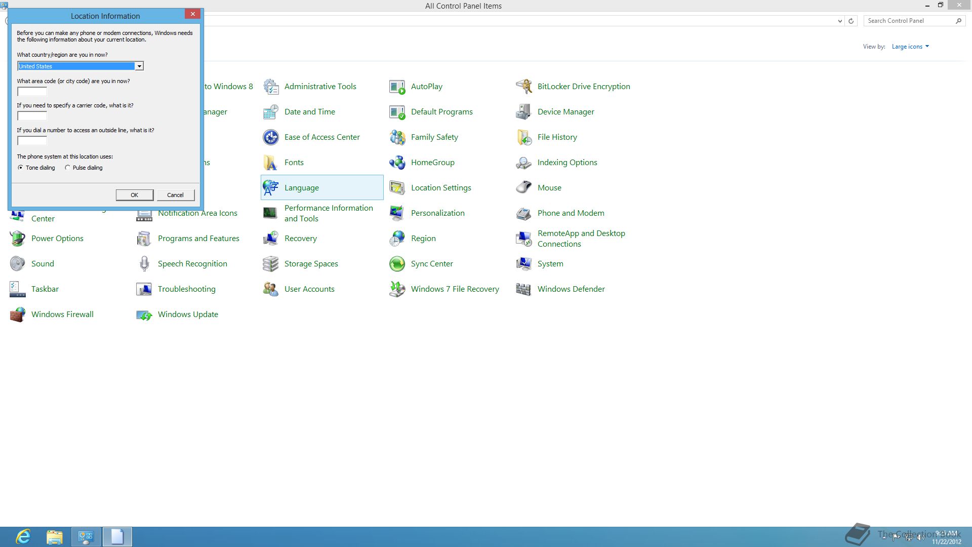Screen dimensions: 972x547
Task: Close the Location Information dialog
Action: [x=192, y=14]
